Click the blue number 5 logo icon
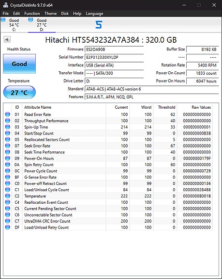 (99, 25)
